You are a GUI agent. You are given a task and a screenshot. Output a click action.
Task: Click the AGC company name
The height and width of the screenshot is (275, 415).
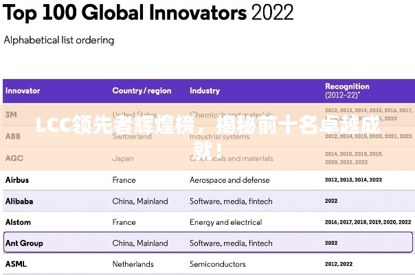pos(14,158)
